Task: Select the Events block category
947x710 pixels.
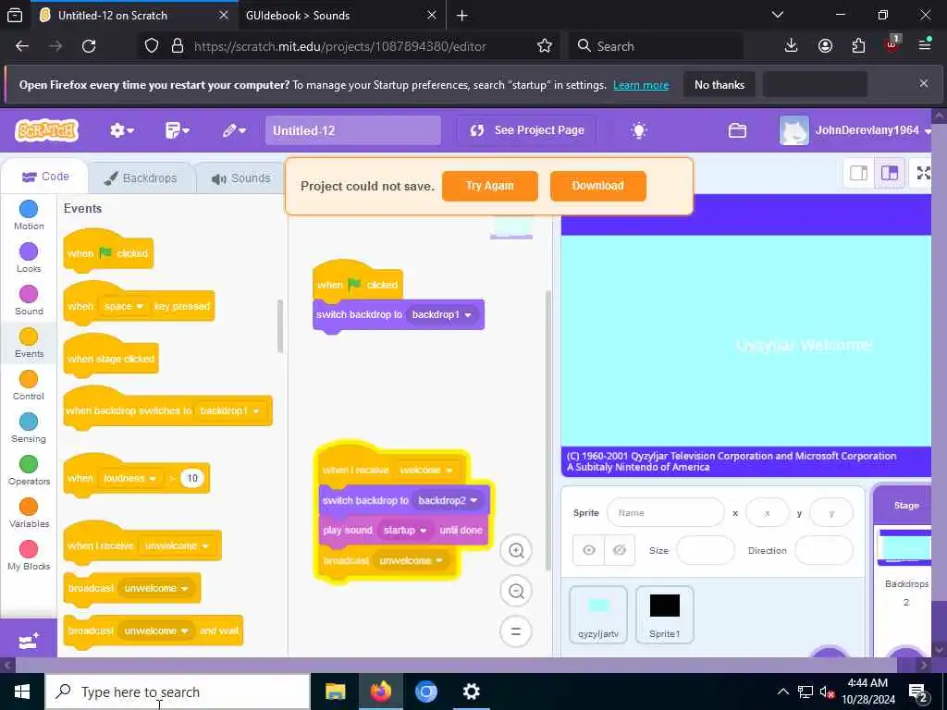Action: click(29, 343)
